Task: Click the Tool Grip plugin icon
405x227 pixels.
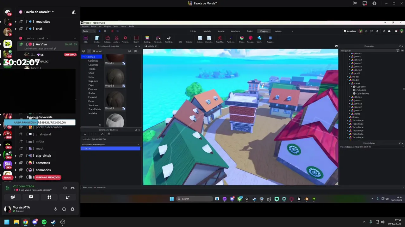Action: [x=169, y=39]
